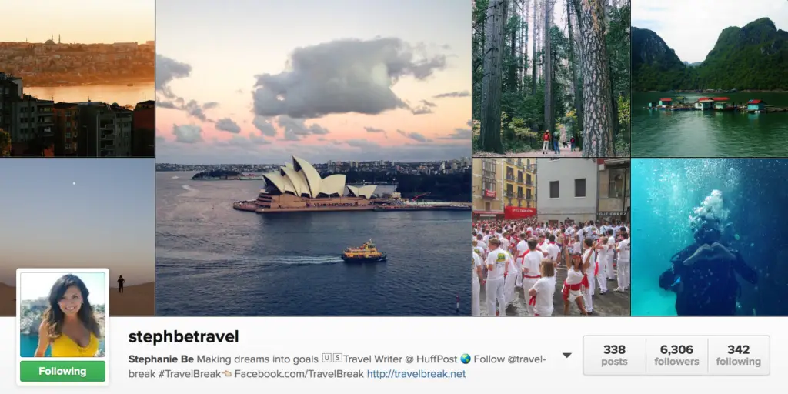Toggle the green Following button
The width and height of the screenshot is (788, 394).
click(62, 372)
